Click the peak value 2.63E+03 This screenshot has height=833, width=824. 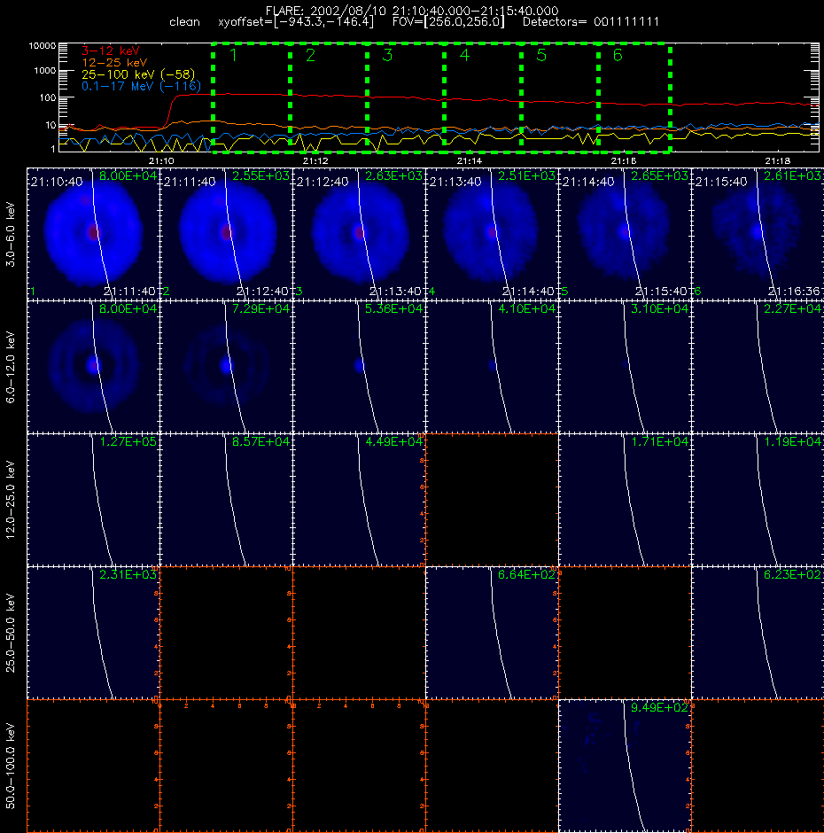[x=393, y=175]
